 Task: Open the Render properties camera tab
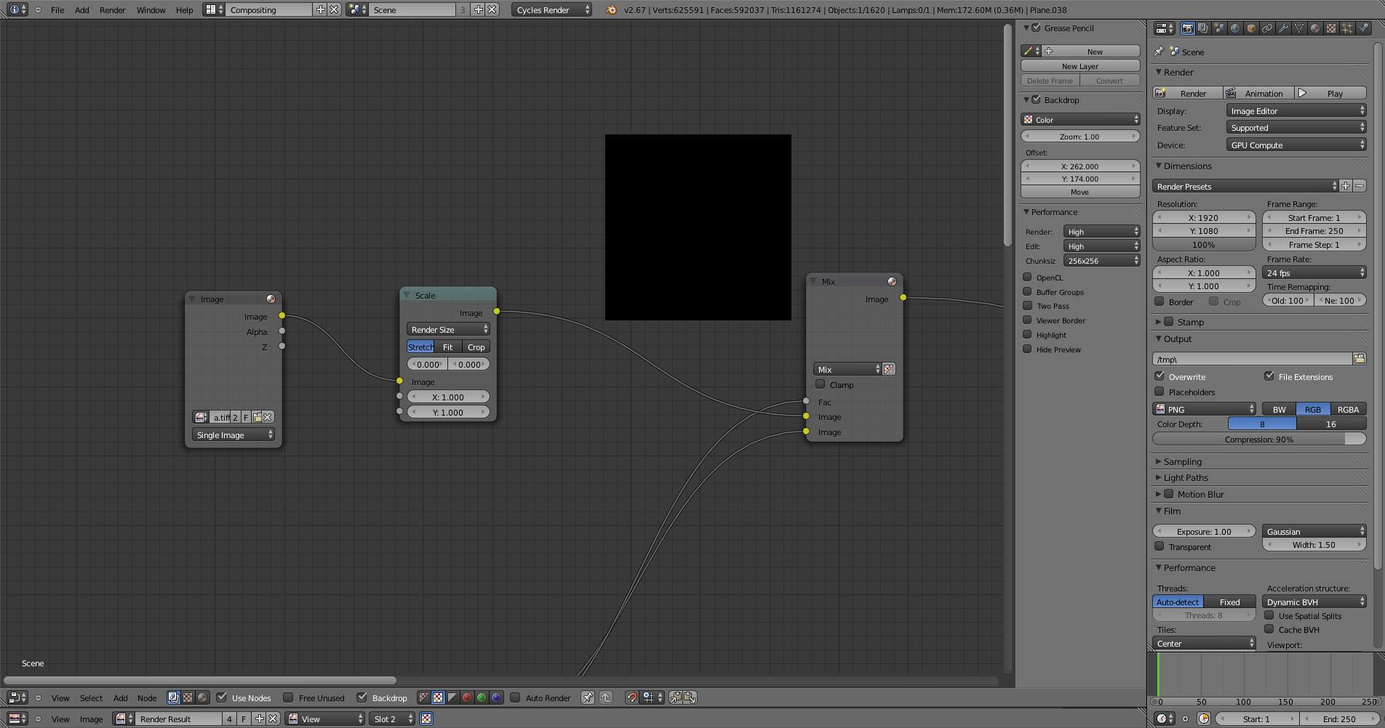[1187, 28]
